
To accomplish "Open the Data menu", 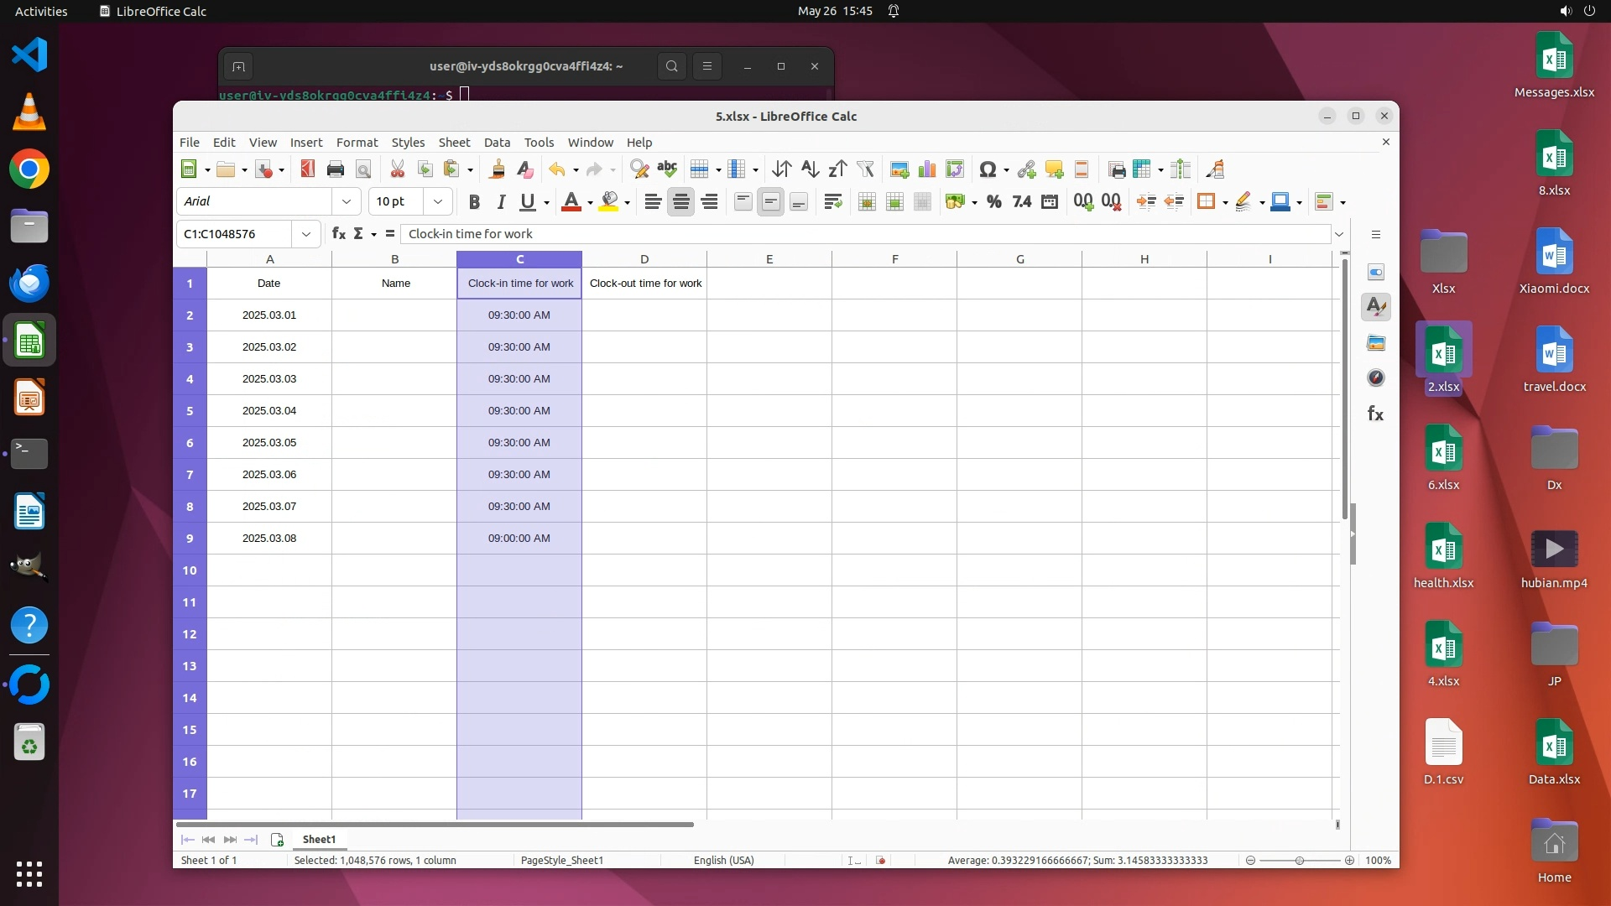I will tap(496, 143).
